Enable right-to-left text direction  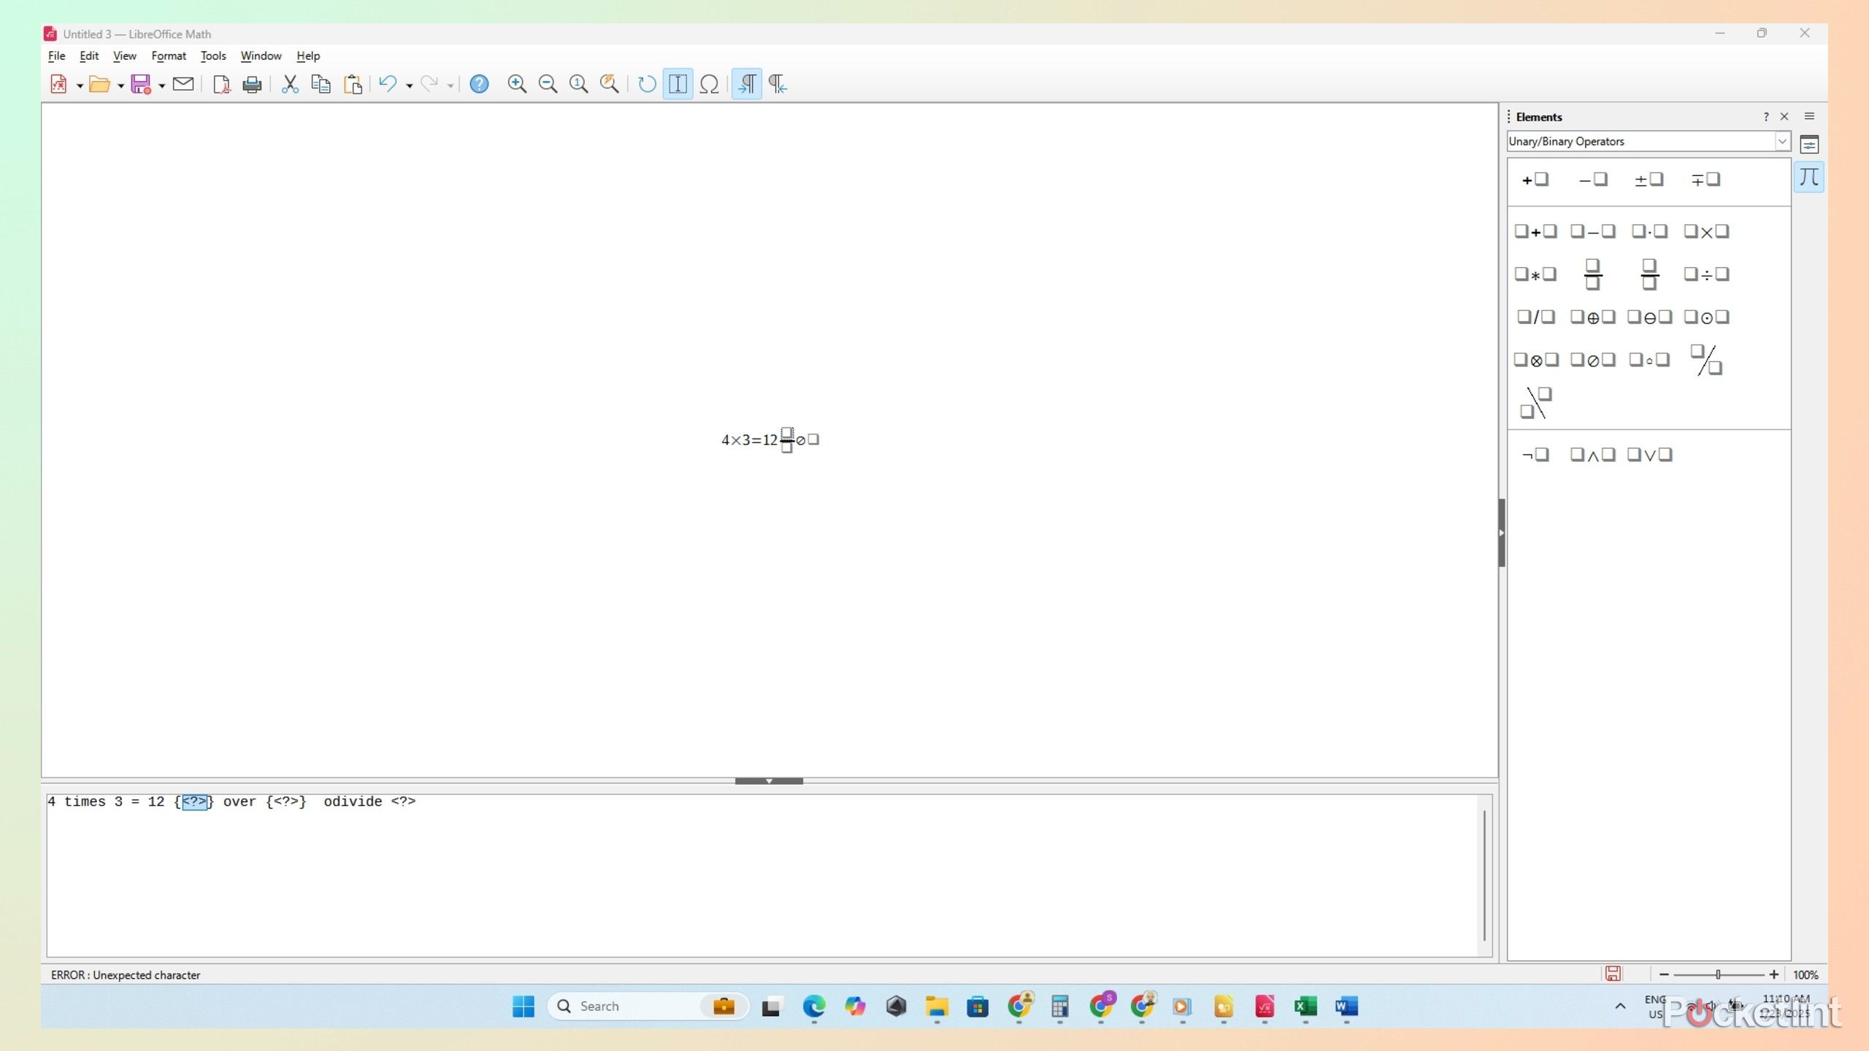pyautogui.click(x=775, y=84)
